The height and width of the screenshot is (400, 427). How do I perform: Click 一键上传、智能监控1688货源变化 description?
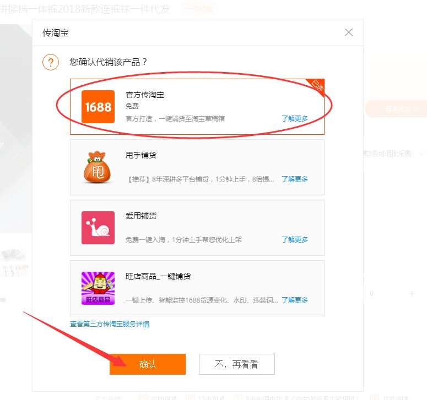point(202,300)
